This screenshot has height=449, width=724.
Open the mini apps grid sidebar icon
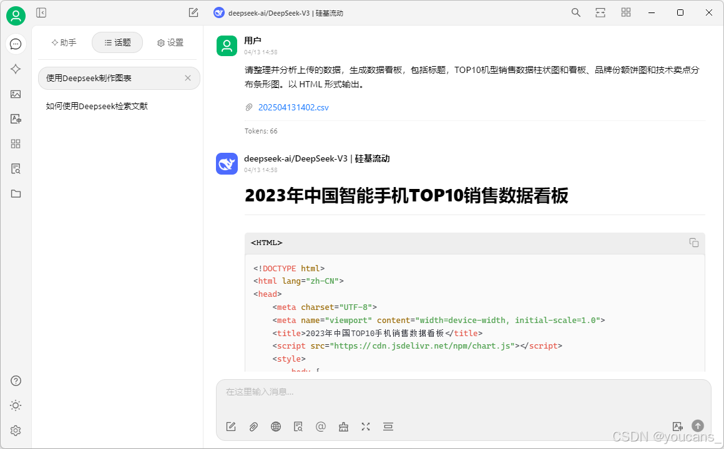[16, 144]
